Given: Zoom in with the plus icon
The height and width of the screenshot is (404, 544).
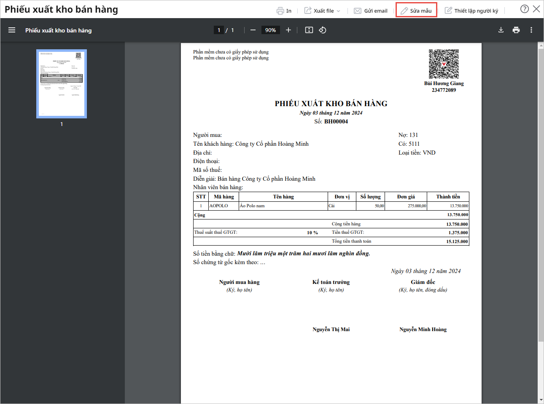Looking at the screenshot, I should click(x=288, y=30).
